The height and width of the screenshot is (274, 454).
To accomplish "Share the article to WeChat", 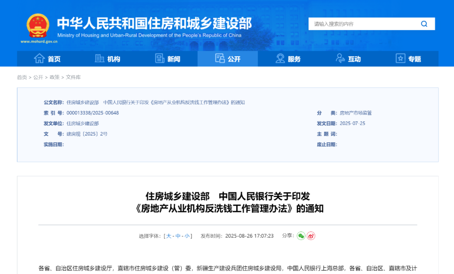I will [301, 236].
